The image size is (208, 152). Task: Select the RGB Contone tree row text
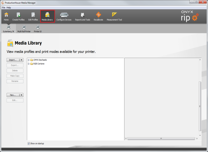pyautogui.click(x=39, y=64)
